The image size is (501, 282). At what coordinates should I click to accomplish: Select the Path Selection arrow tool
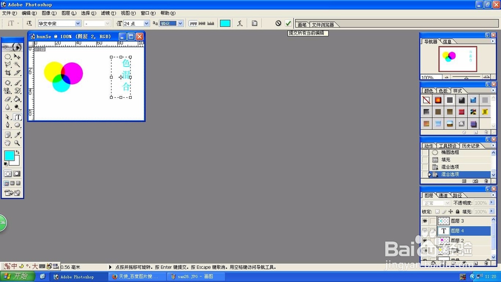(x=8, y=117)
